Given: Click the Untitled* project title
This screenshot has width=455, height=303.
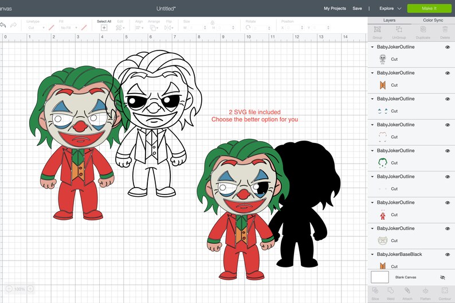Looking at the screenshot, I should pyautogui.click(x=166, y=9).
